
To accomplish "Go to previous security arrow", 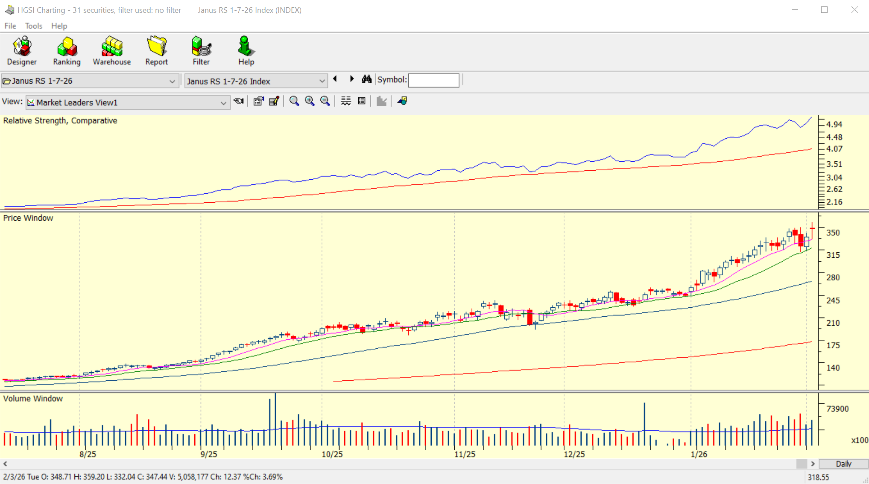I will coord(335,79).
